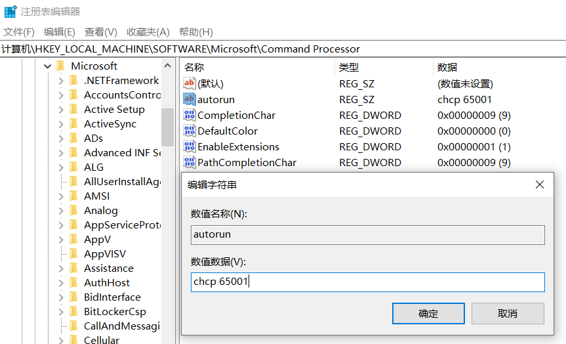Click the AppVISV folder icon

tap(73, 253)
